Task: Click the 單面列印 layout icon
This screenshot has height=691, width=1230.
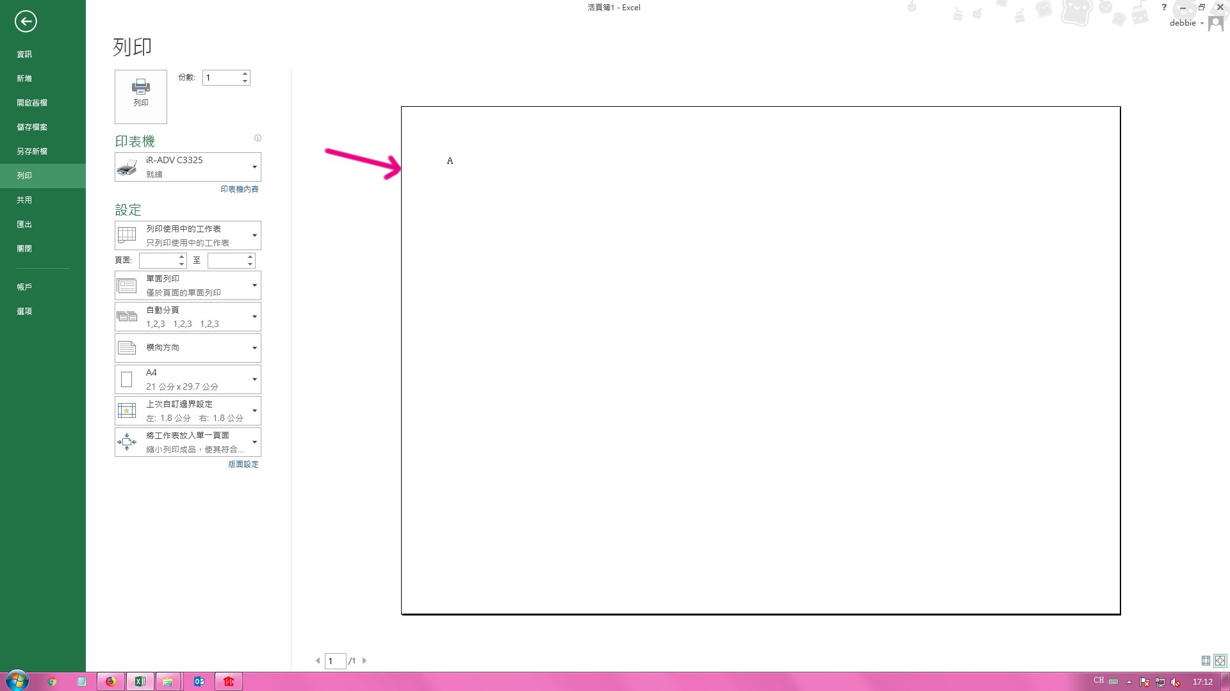Action: [x=127, y=284]
